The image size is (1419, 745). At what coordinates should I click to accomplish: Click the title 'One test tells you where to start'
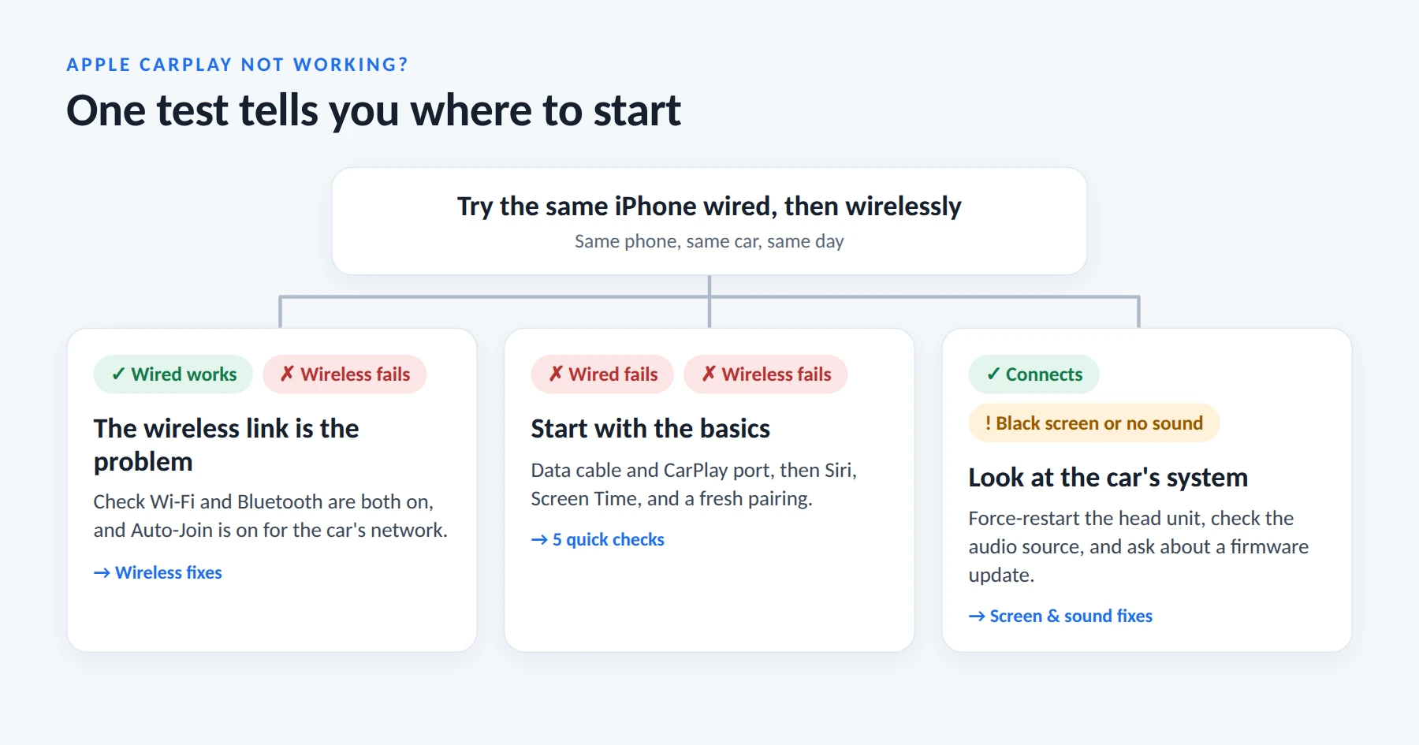click(x=374, y=110)
